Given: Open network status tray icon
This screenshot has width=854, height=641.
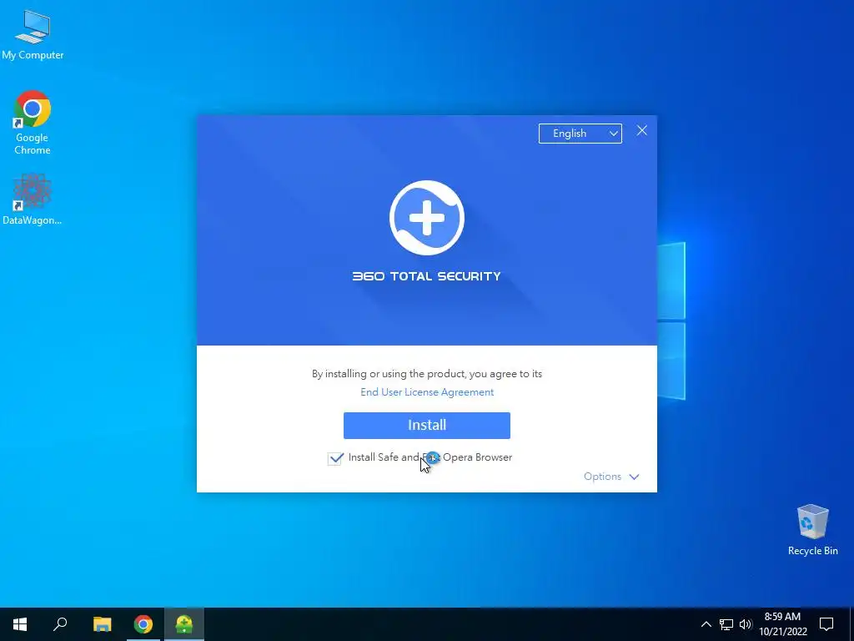Looking at the screenshot, I should 726,624.
